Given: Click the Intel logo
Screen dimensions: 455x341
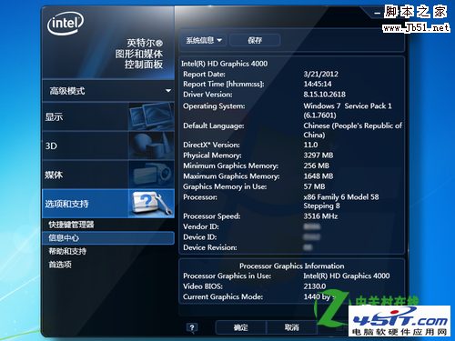Looking at the screenshot, I should [x=66, y=24].
